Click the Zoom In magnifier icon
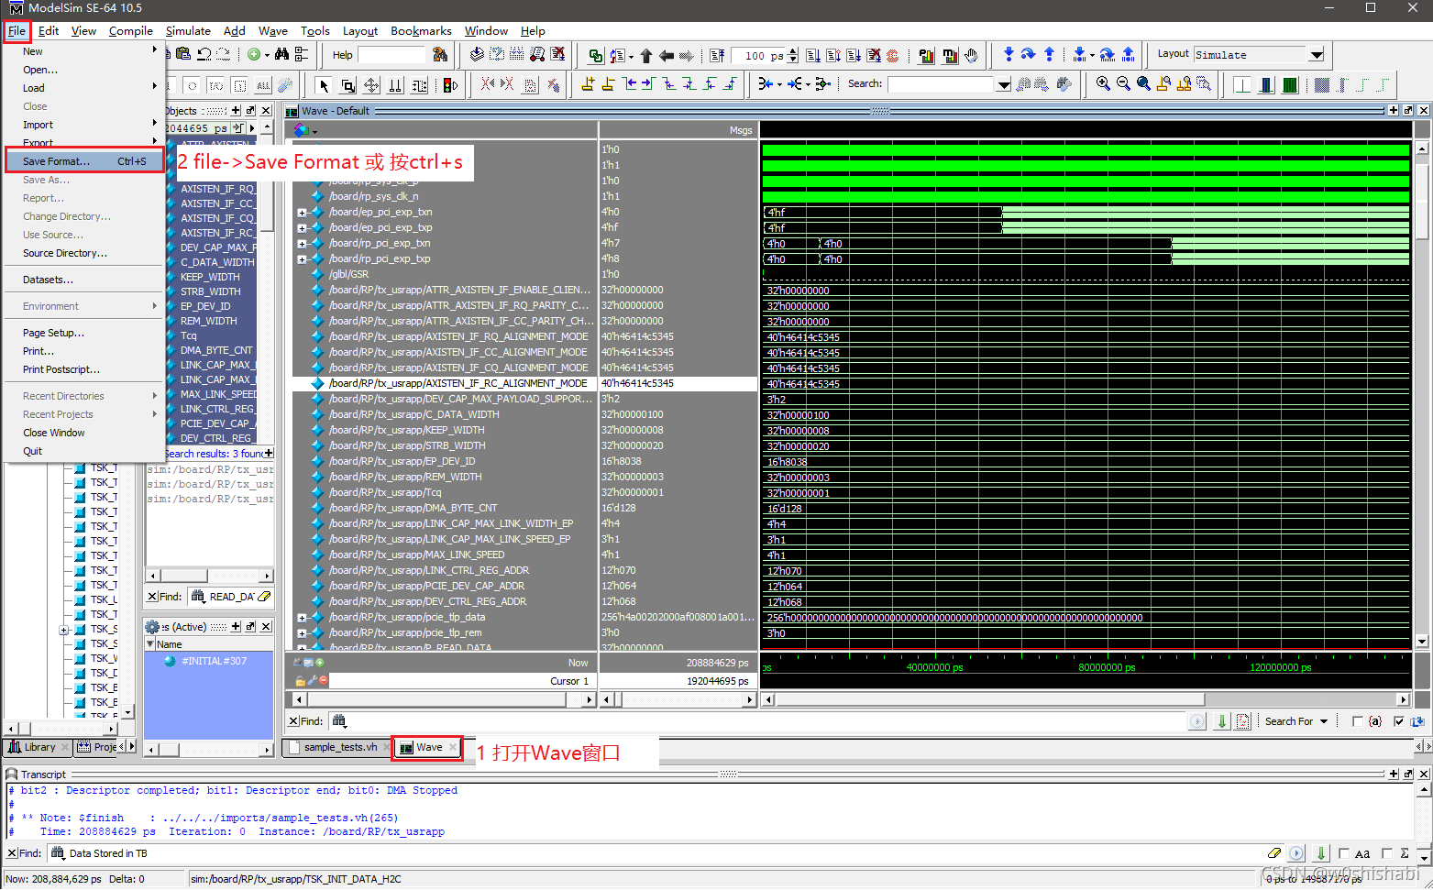 (1103, 84)
